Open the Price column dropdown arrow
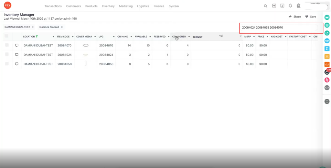 click(267, 37)
